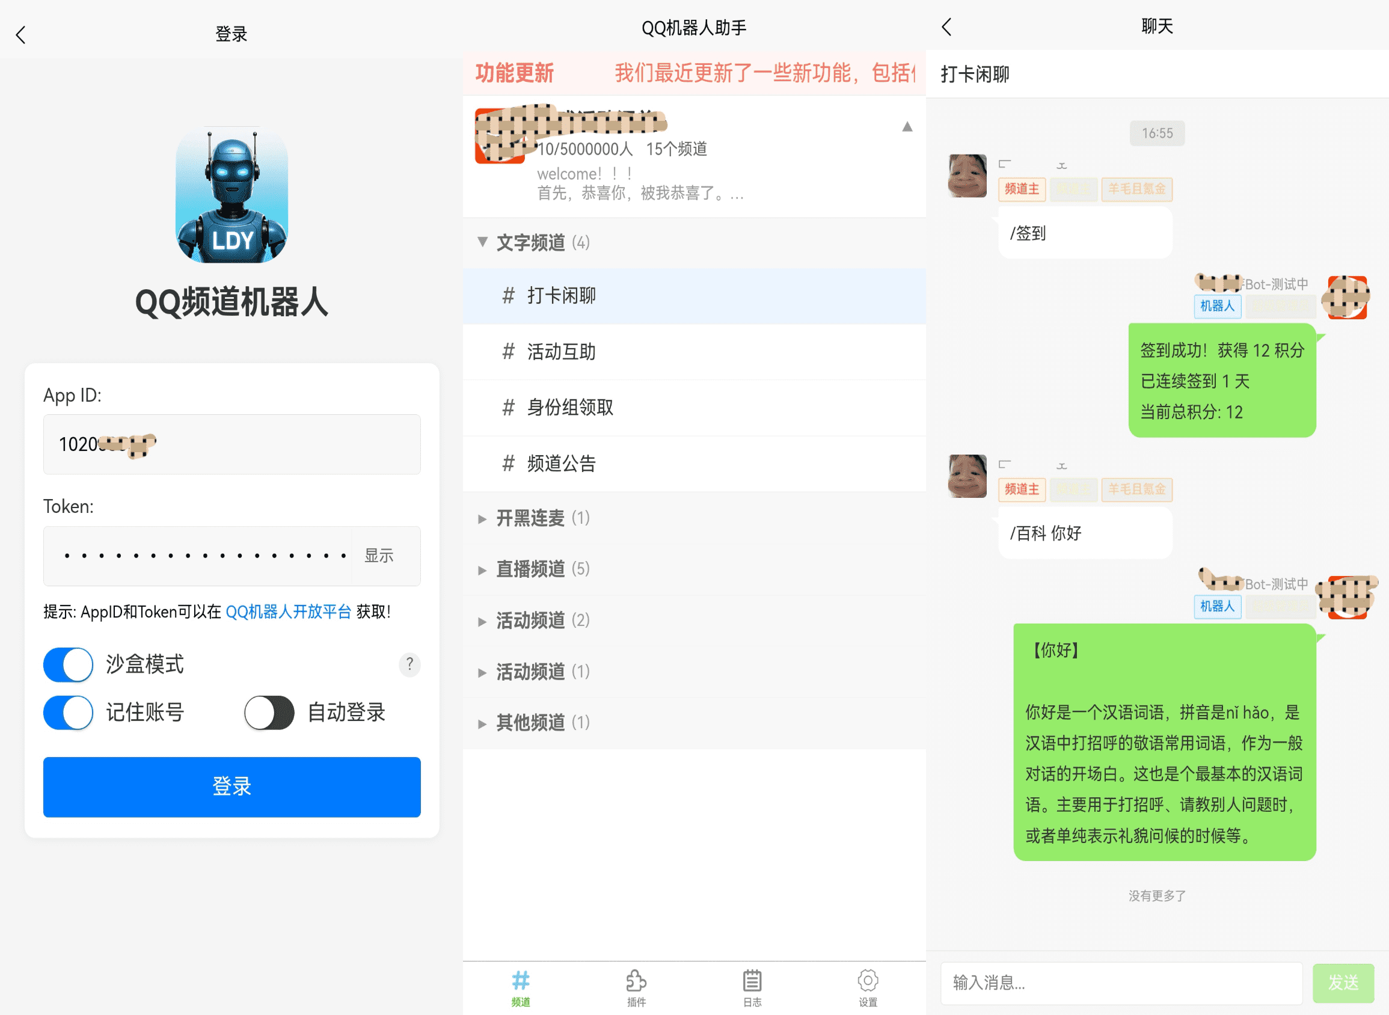Click the 羊毛且氪金 badge above /签到
Image resolution: width=1389 pixels, height=1015 pixels.
[1136, 189]
